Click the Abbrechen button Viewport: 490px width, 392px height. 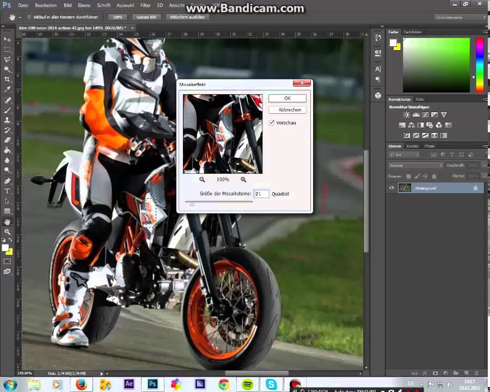287,110
